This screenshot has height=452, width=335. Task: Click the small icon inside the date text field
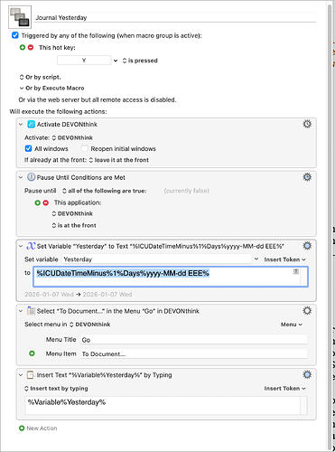click(296, 271)
